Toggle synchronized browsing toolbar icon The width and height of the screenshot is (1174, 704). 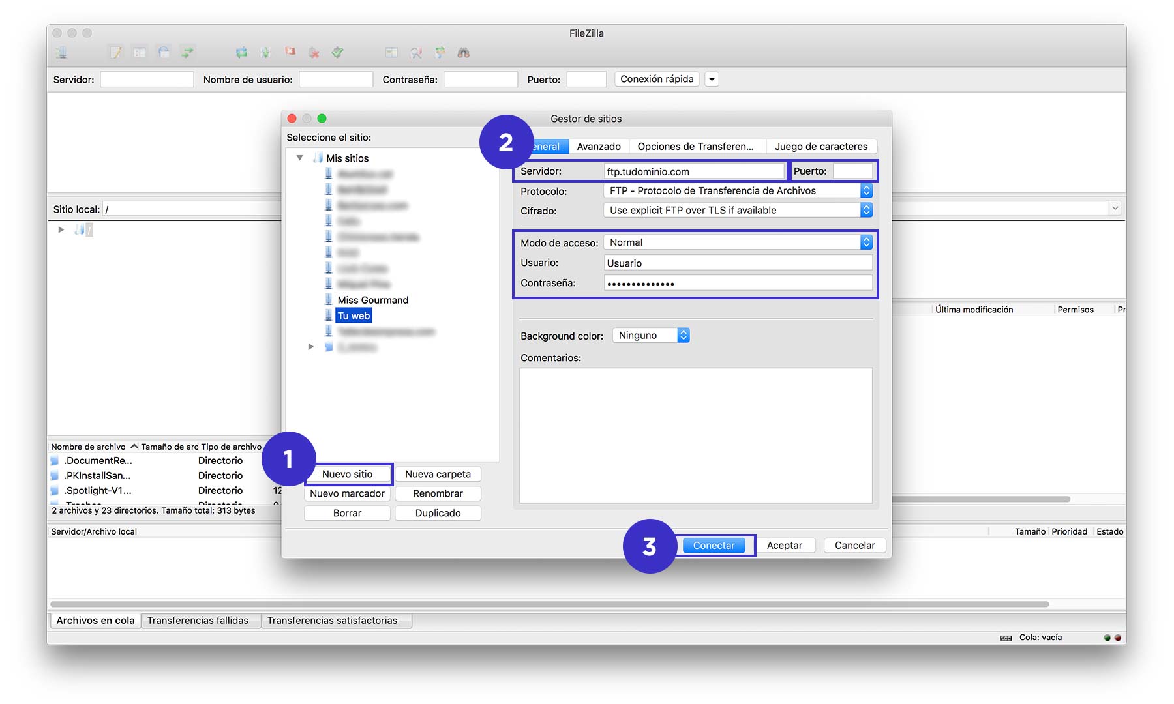tap(440, 53)
